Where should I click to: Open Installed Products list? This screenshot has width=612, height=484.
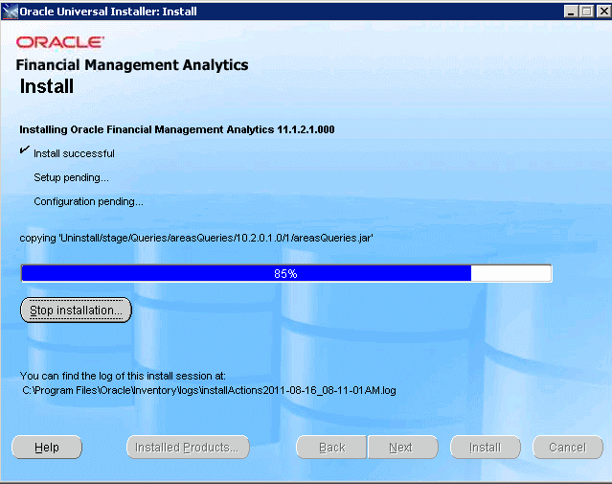(188, 447)
